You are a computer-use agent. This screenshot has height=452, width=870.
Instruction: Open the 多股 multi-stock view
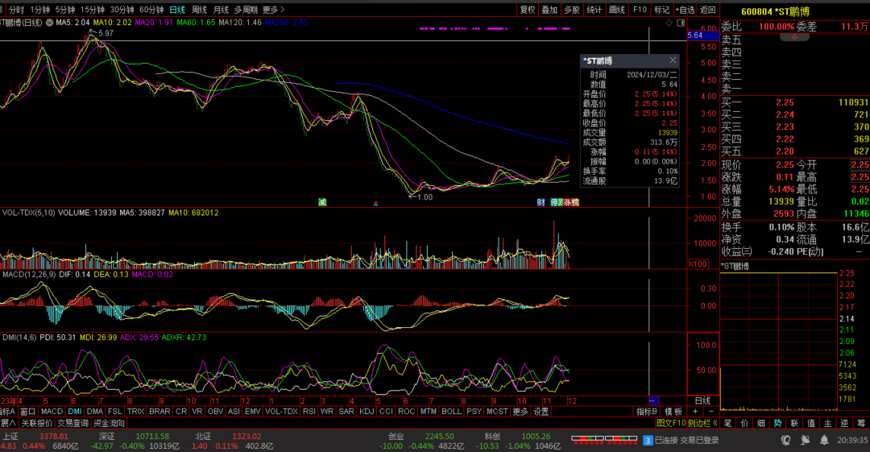click(571, 10)
